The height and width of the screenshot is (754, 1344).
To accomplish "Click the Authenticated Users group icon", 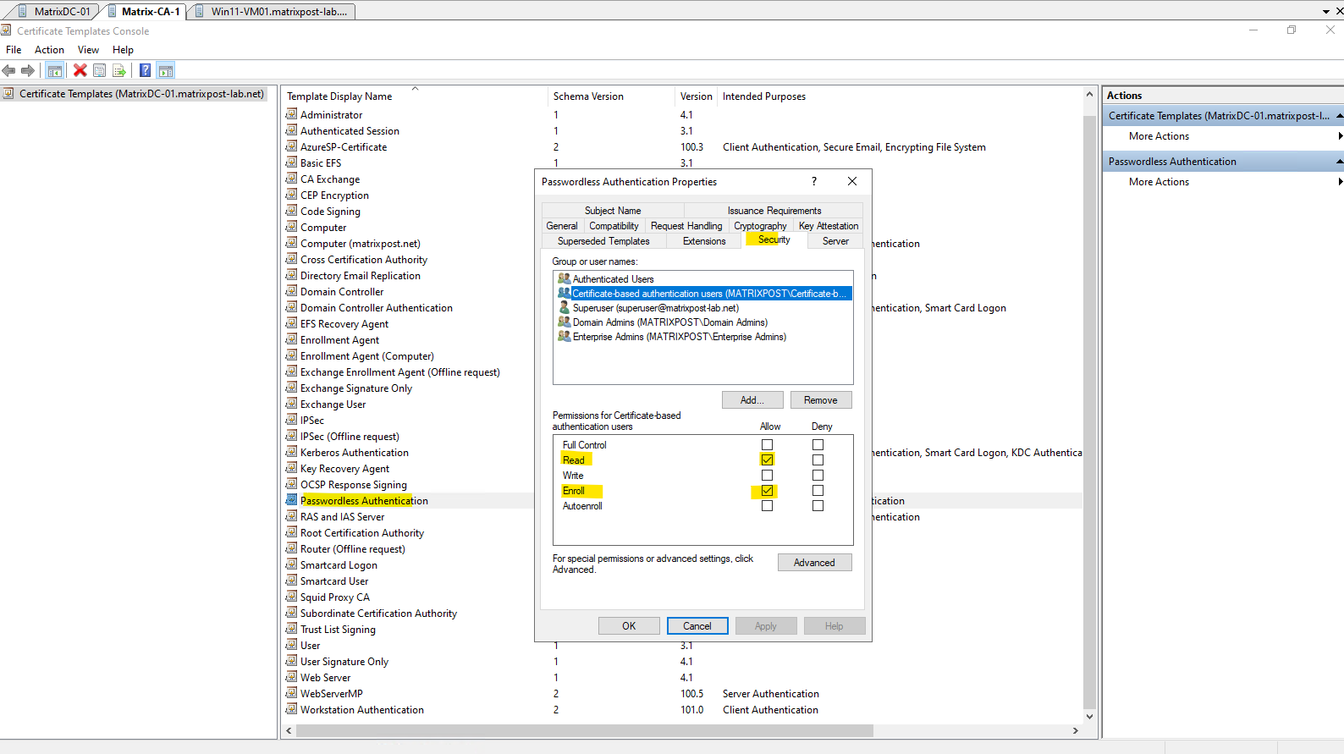I will pos(565,278).
